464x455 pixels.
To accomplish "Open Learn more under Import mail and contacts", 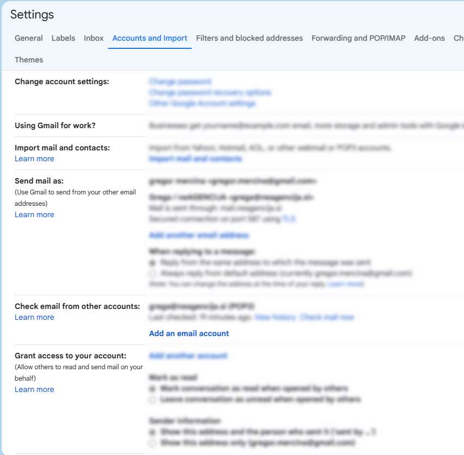I will (x=34, y=159).
